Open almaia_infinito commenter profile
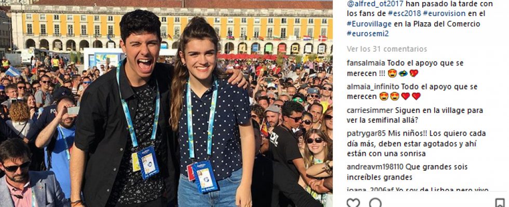The width and height of the screenshot is (509, 207). (x=373, y=87)
